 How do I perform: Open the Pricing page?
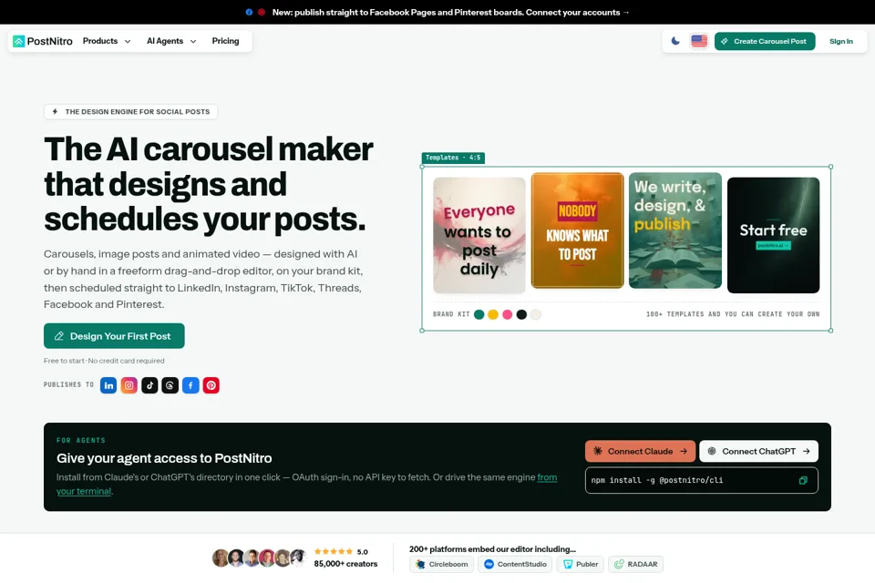tap(225, 41)
